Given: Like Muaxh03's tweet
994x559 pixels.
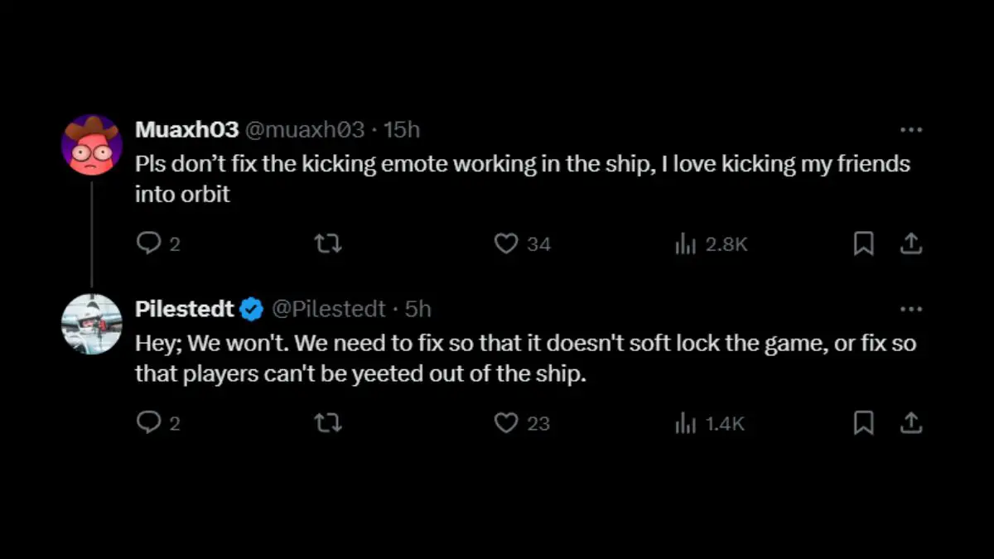Looking at the screenshot, I should (505, 243).
